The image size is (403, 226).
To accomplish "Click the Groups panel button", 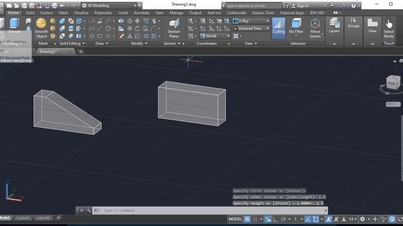I will pos(353,23).
